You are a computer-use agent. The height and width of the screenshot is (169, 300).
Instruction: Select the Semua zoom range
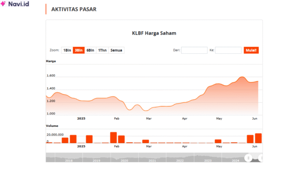[116, 50]
